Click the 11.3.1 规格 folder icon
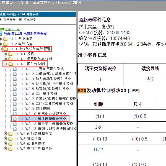This screenshot has width=166, height=166. tap(10, 54)
